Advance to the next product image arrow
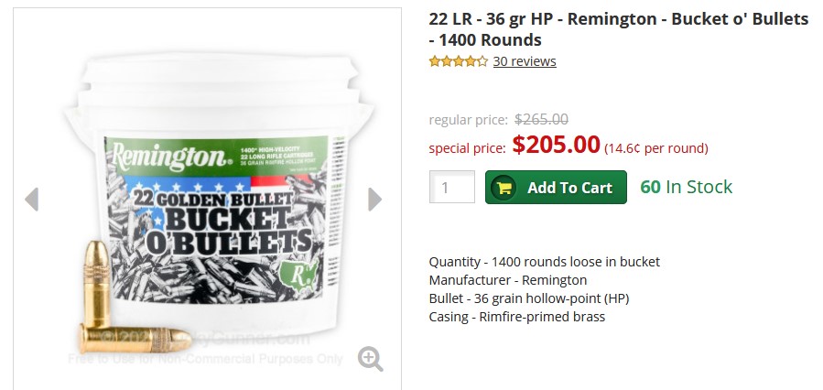The width and height of the screenshot is (823, 390). pyautogui.click(x=374, y=200)
